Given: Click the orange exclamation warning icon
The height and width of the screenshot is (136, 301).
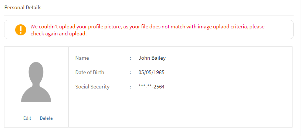Looking at the screenshot, I should [21, 30].
